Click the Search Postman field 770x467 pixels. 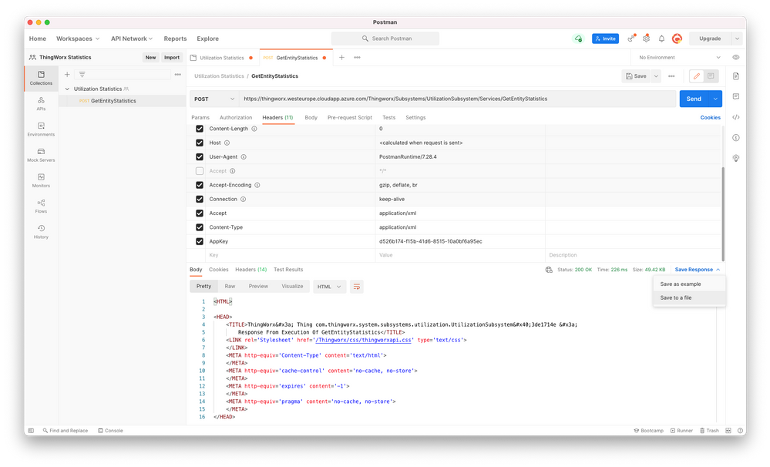tap(385, 39)
